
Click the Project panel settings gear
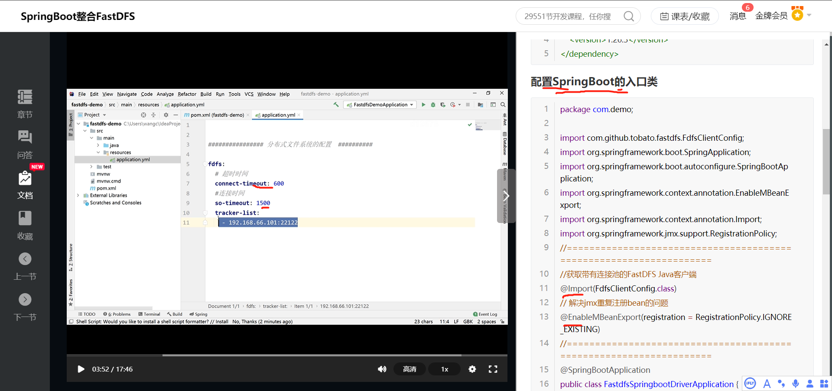click(x=166, y=115)
